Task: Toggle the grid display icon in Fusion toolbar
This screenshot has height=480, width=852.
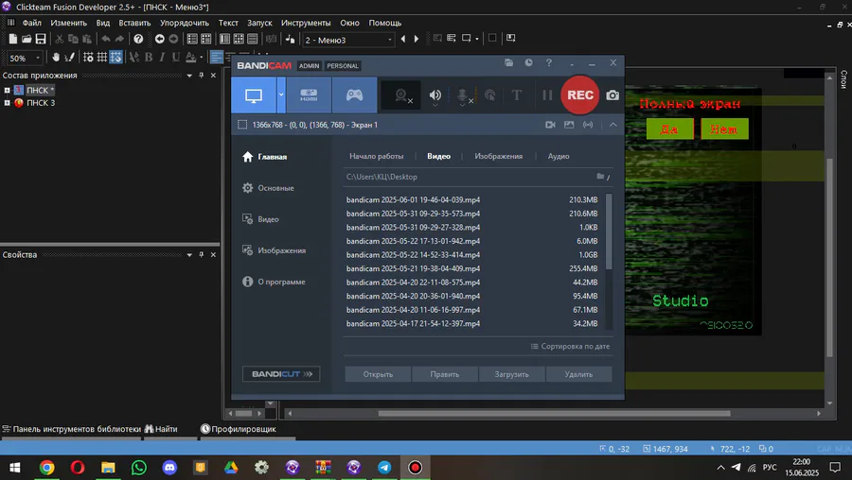Action: click(x=101, y=57)
